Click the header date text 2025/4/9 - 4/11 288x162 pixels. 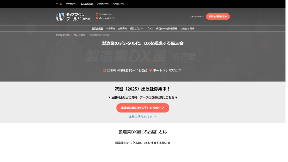(105, 15)
